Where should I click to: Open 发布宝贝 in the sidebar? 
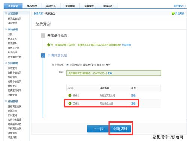[x=12, y=68]
